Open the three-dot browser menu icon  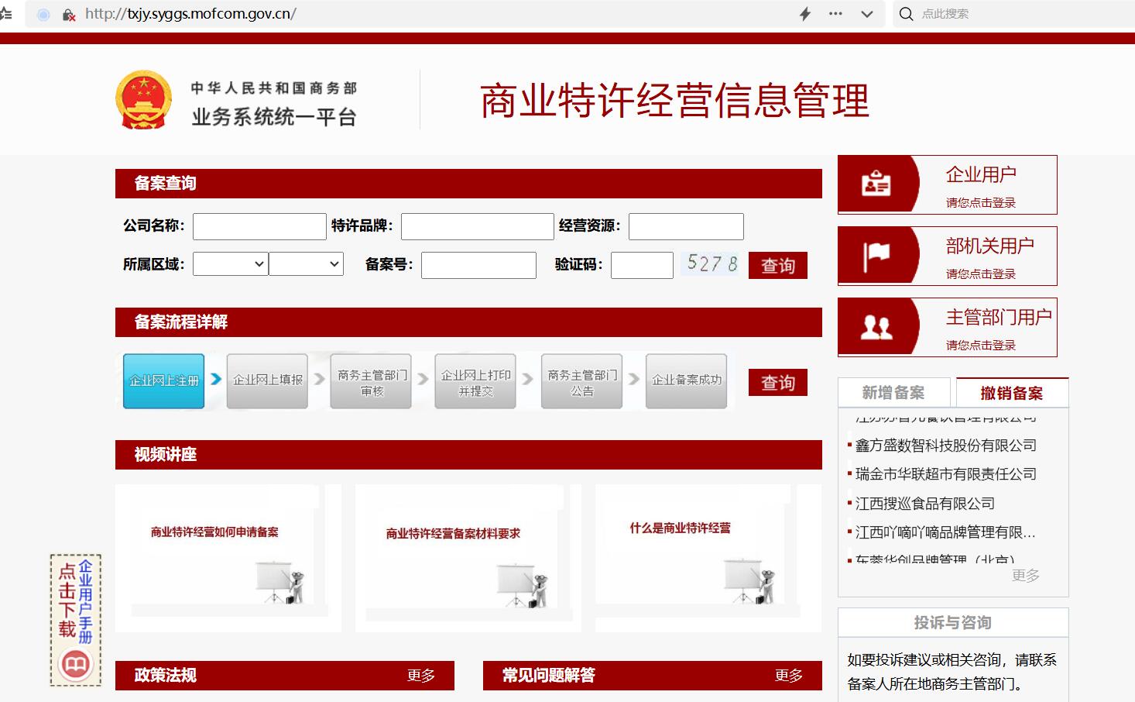[x=835, y=14]
